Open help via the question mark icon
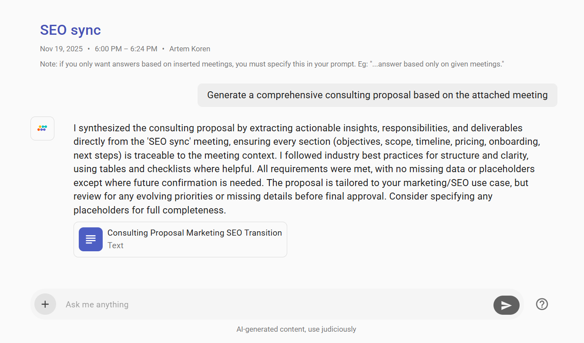Screen dimensions: 584x343 pyautogui.click(x=542, y=304)
